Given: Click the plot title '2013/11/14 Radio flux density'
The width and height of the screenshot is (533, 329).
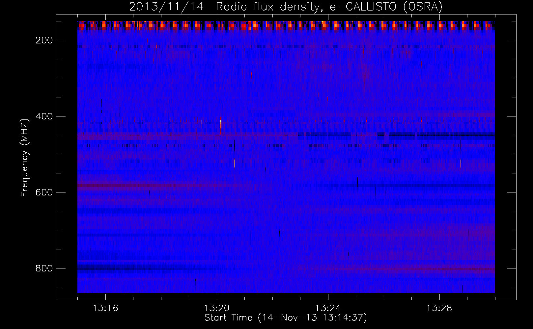Looking at the screenshot, I should [x=286, y=7].
